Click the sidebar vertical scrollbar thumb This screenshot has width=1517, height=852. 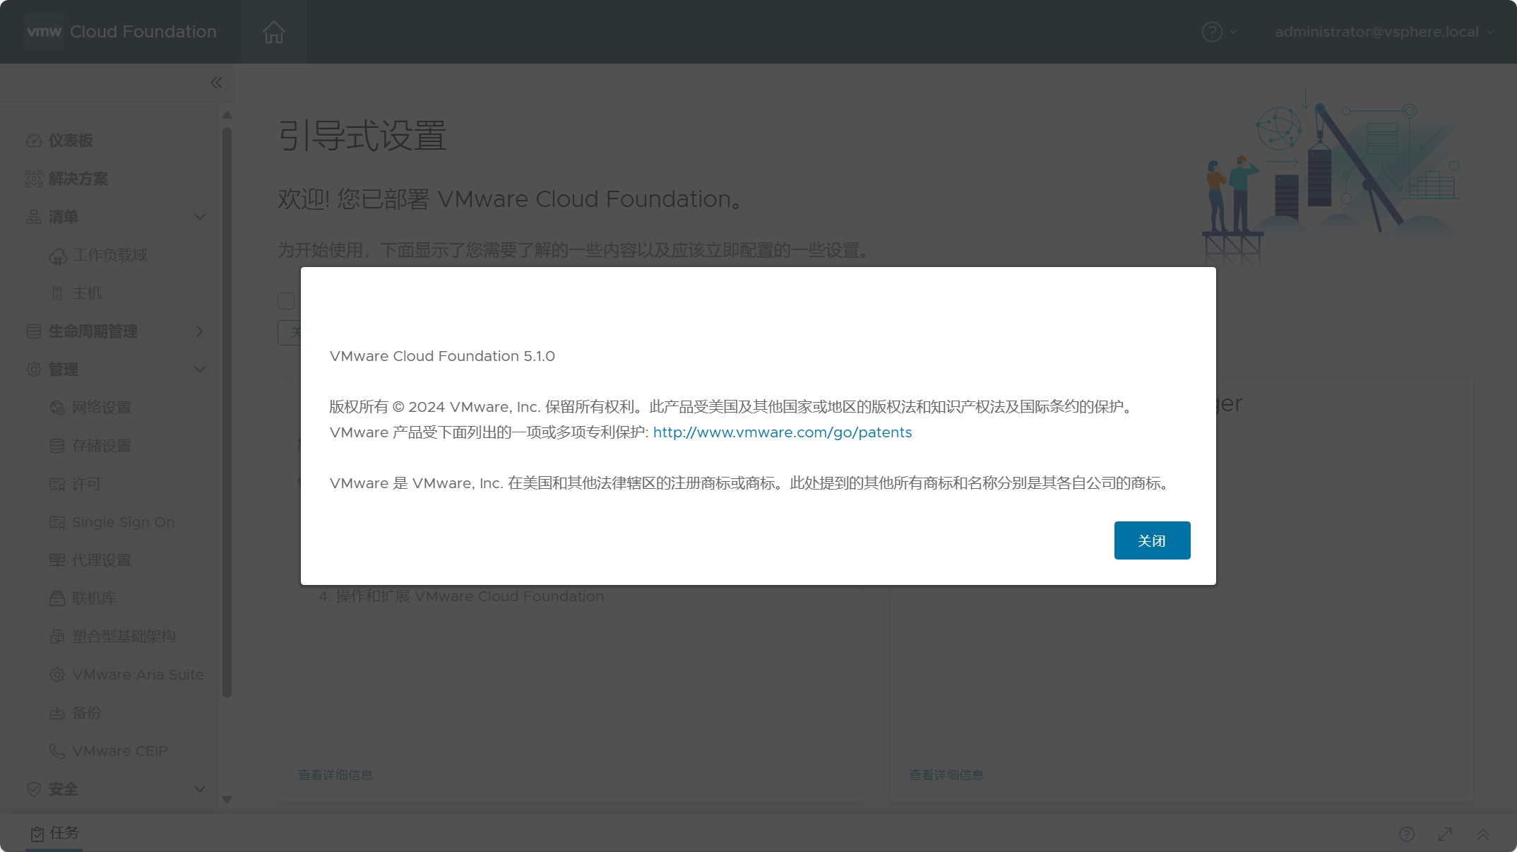pyautogui.click(x=227, y=413)
